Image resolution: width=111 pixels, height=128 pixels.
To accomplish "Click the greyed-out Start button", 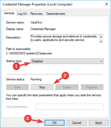I will click(x=17, y=87).
